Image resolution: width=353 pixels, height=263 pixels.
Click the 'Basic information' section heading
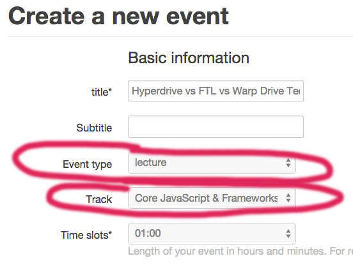[189, 57]
